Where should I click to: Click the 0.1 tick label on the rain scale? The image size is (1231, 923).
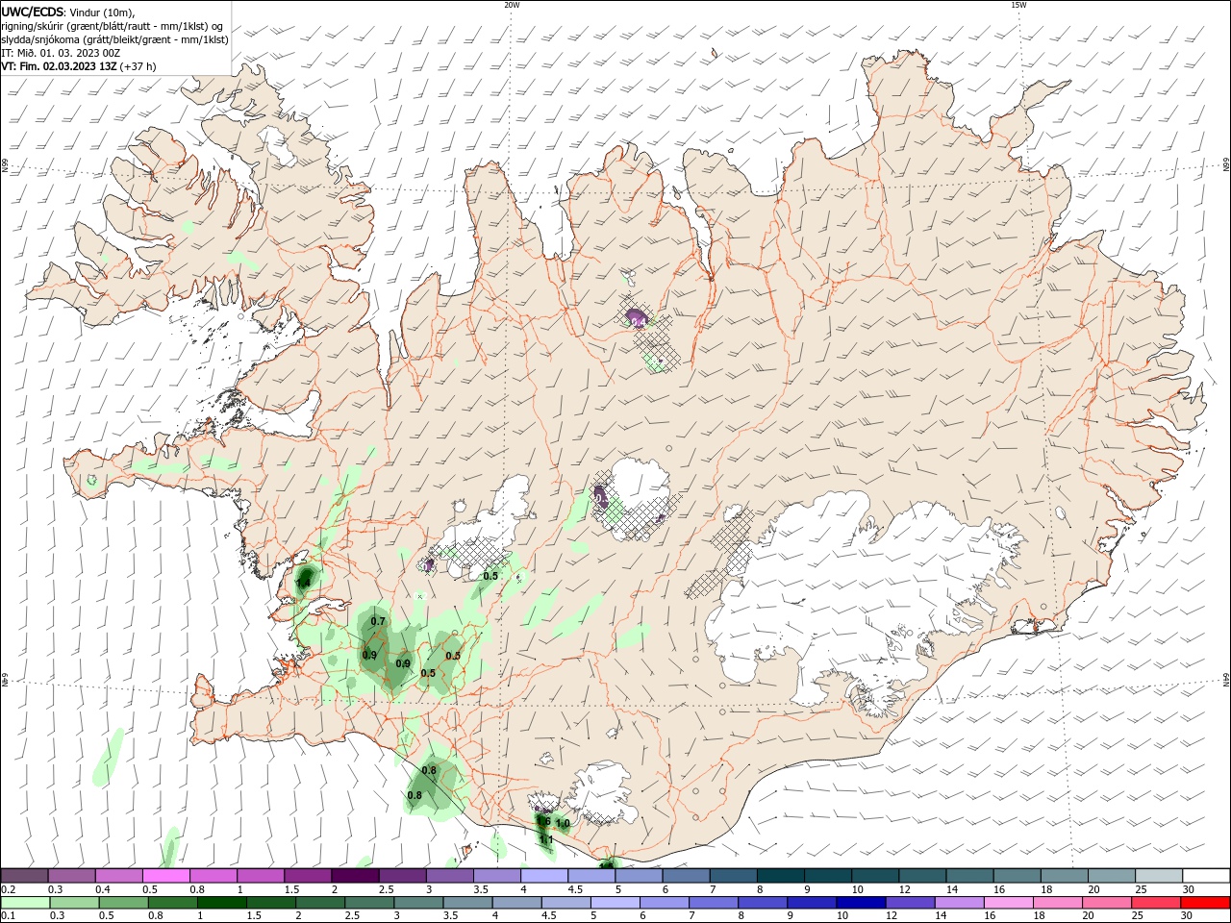pyautogui.click(x=9, y=916)
